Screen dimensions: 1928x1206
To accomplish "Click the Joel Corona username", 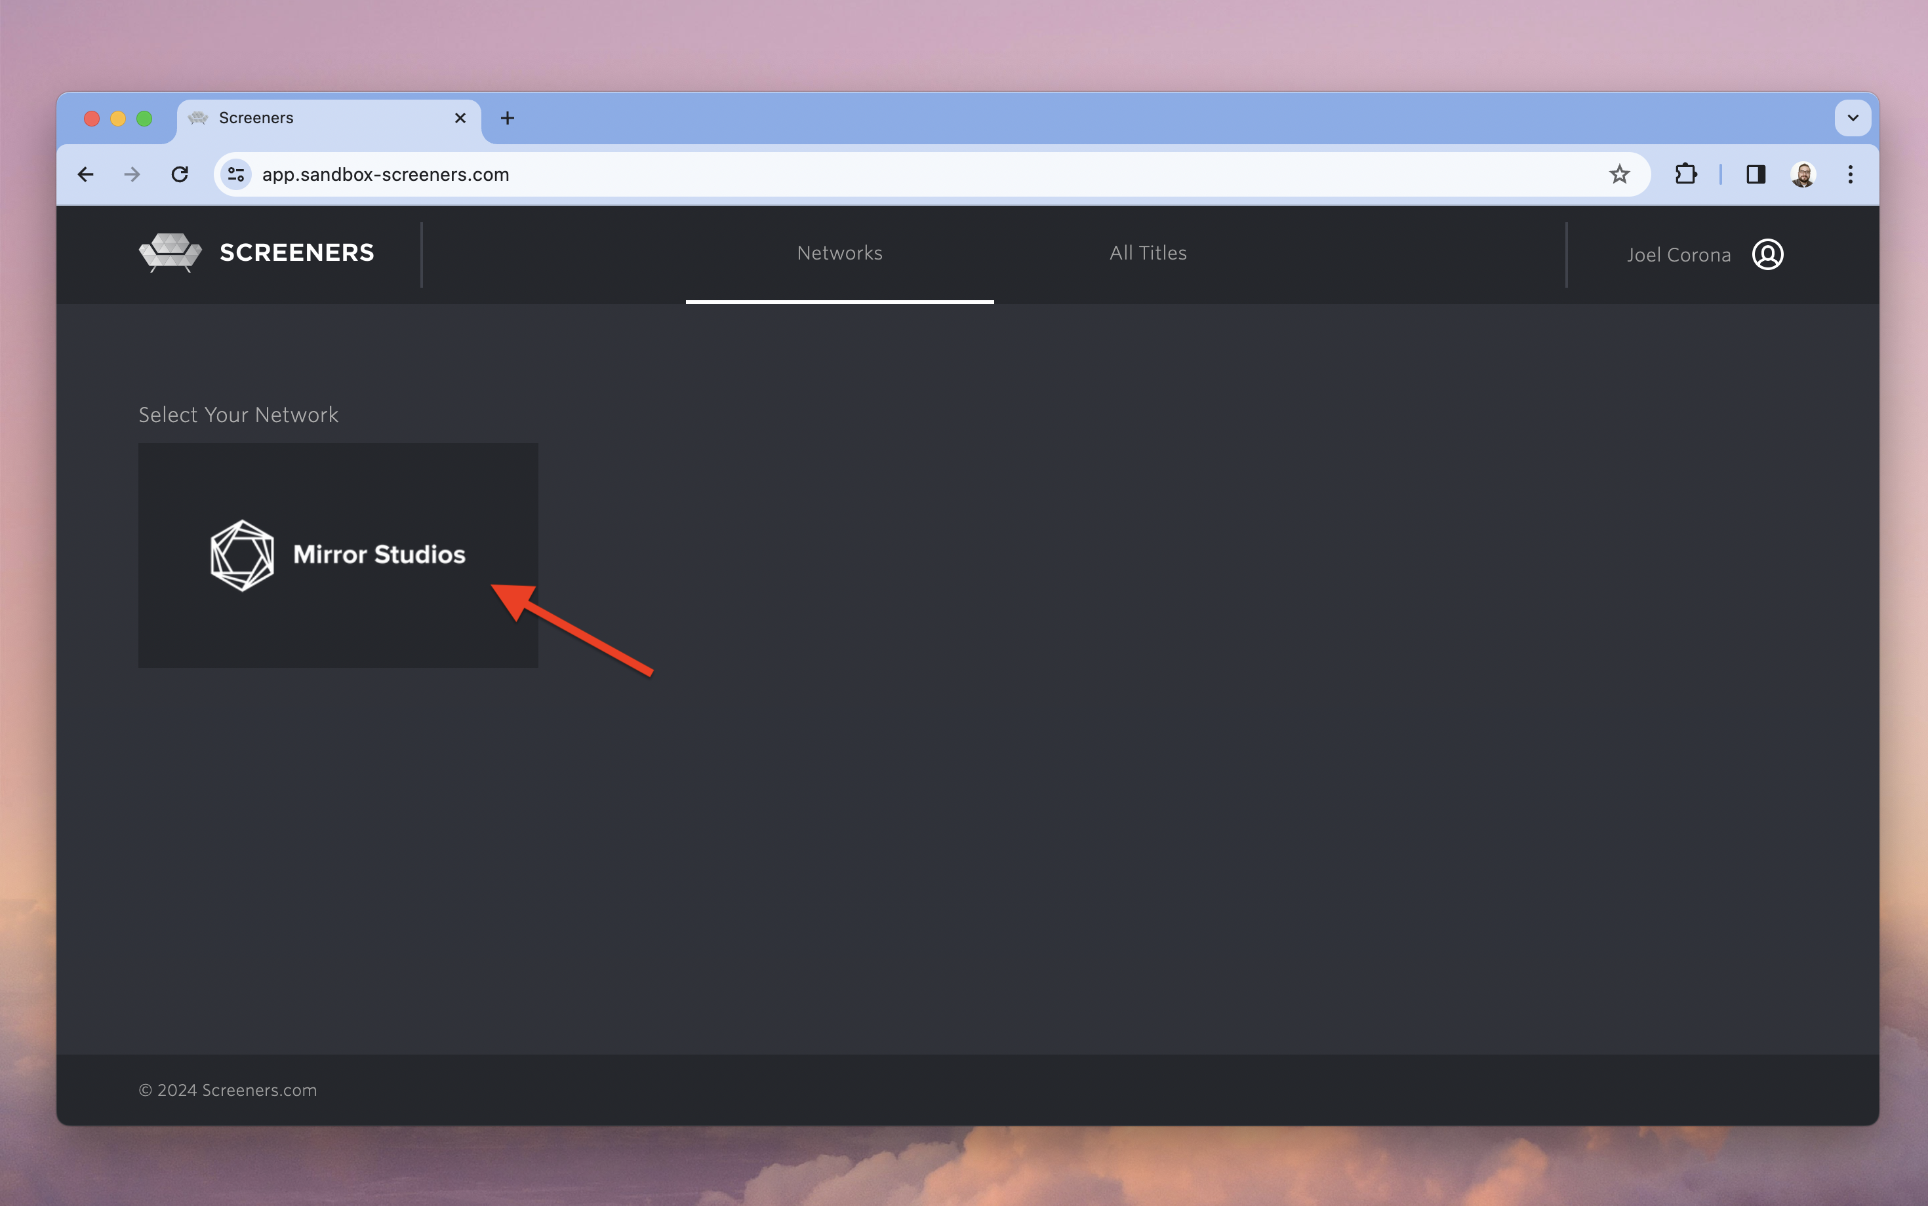I will click(1678, 255).
